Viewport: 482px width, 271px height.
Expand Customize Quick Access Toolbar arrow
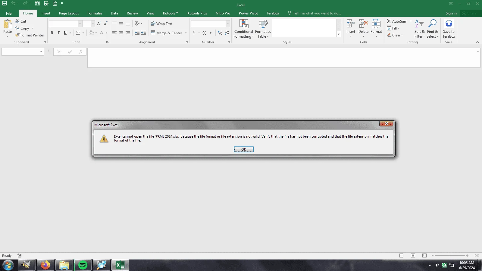62,3
